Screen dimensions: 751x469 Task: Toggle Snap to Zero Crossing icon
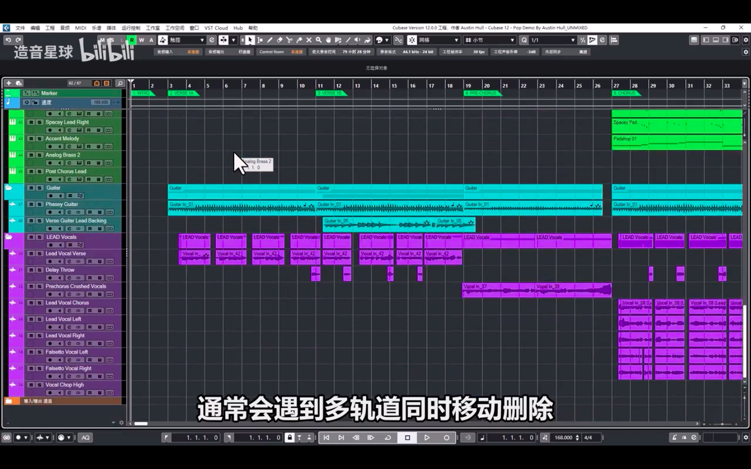click(x=398, y=40)
